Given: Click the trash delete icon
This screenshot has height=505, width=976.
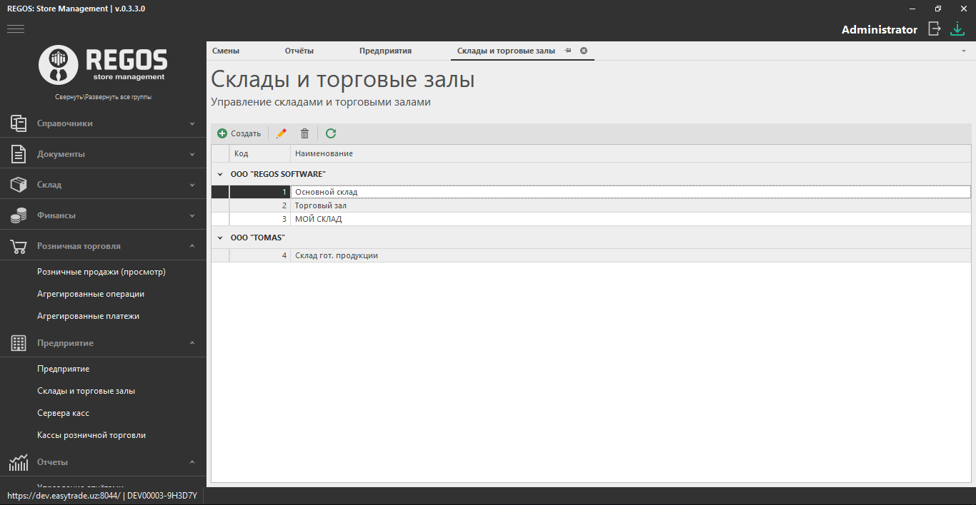Looking at the screenshot, I should tap(304, 133).
